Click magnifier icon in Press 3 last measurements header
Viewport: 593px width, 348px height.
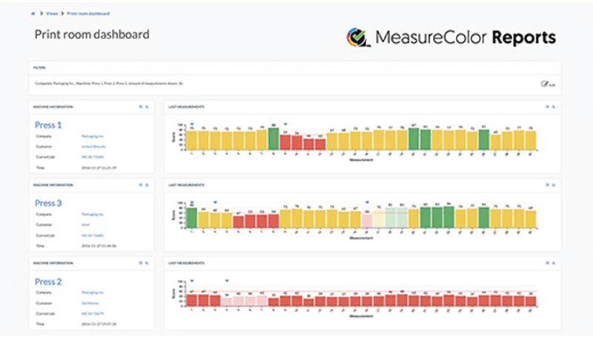pos(554,185)
